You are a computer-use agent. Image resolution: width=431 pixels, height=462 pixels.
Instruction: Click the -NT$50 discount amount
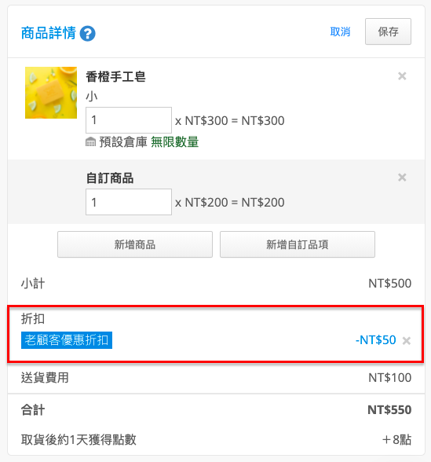375,340
